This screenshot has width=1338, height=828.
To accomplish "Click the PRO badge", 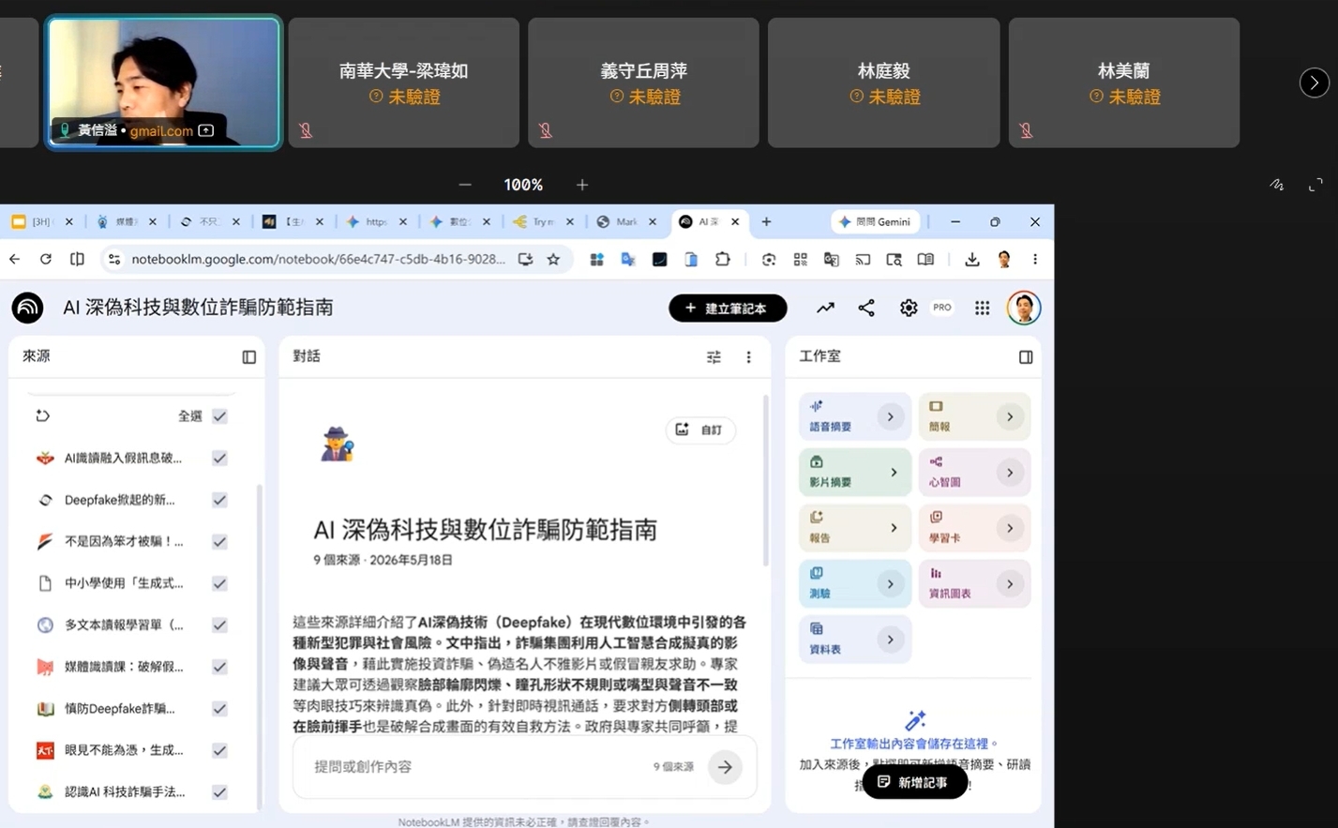I will [x=942, y=308].
